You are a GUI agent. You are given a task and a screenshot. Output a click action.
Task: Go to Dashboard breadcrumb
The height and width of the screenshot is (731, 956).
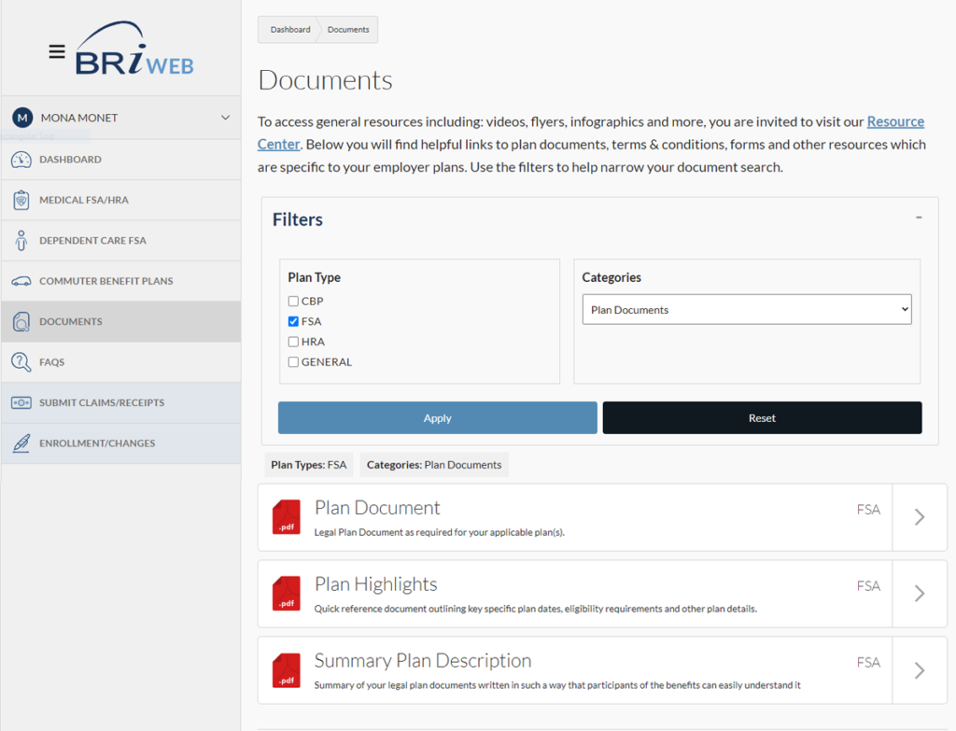pyautogui.click(x=290, y=30)
